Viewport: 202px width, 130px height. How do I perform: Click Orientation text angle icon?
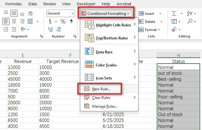point(23,29)
